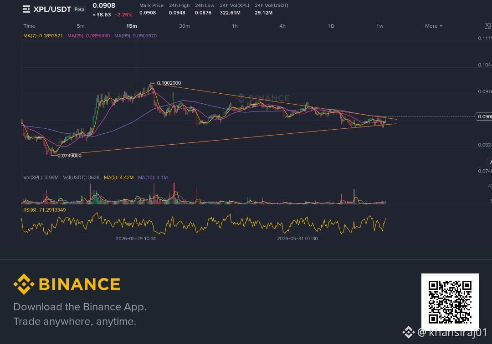Select the 15m interval
492x344 pixels.
(x=132, y=26)
